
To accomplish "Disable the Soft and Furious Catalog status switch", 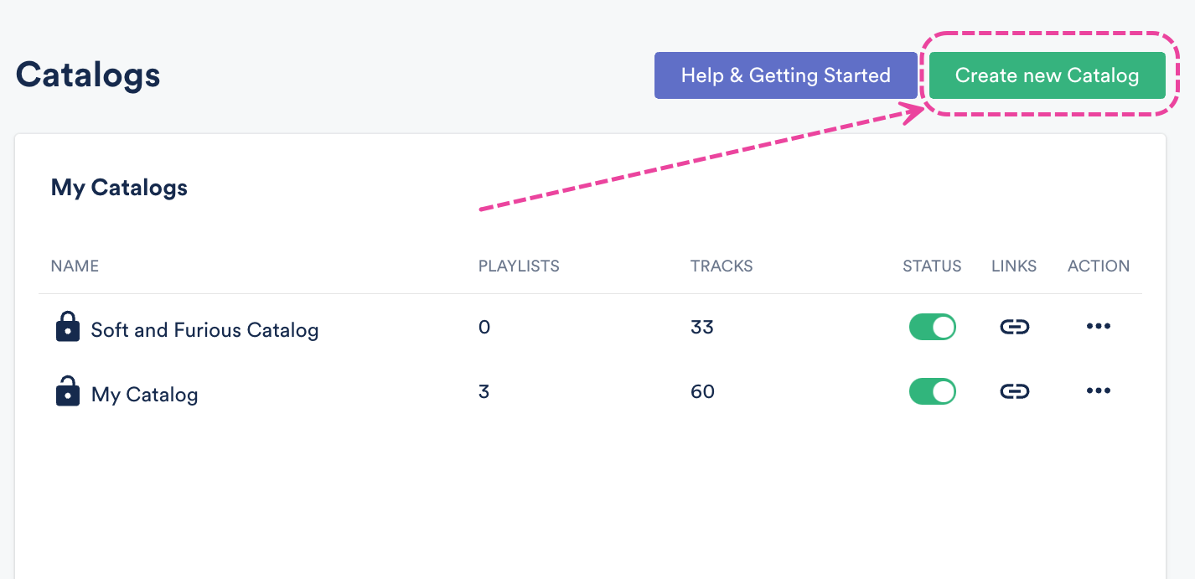I will coord(932,327).
